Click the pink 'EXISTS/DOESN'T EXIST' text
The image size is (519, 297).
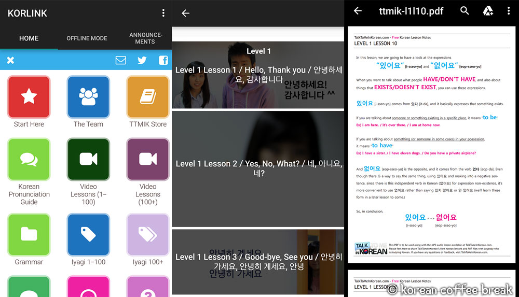pyautogui.click(x=405, y=87)
